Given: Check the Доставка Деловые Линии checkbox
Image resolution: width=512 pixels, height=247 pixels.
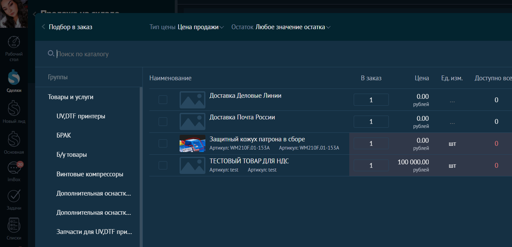Looking at the screenshot, I should tap(163, 100).
